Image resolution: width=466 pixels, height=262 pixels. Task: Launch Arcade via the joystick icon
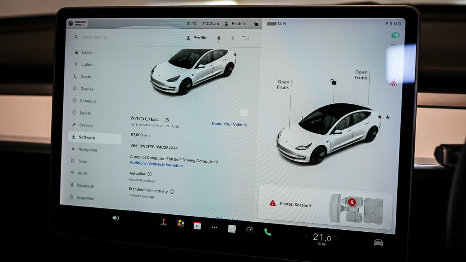(x=163, y=222)
